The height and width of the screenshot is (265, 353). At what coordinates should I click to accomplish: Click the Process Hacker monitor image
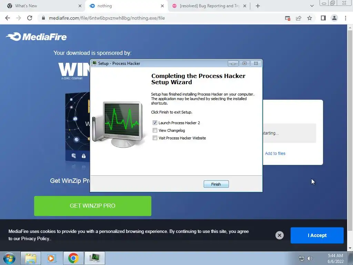pyautogui.click(x=119, y=124)
